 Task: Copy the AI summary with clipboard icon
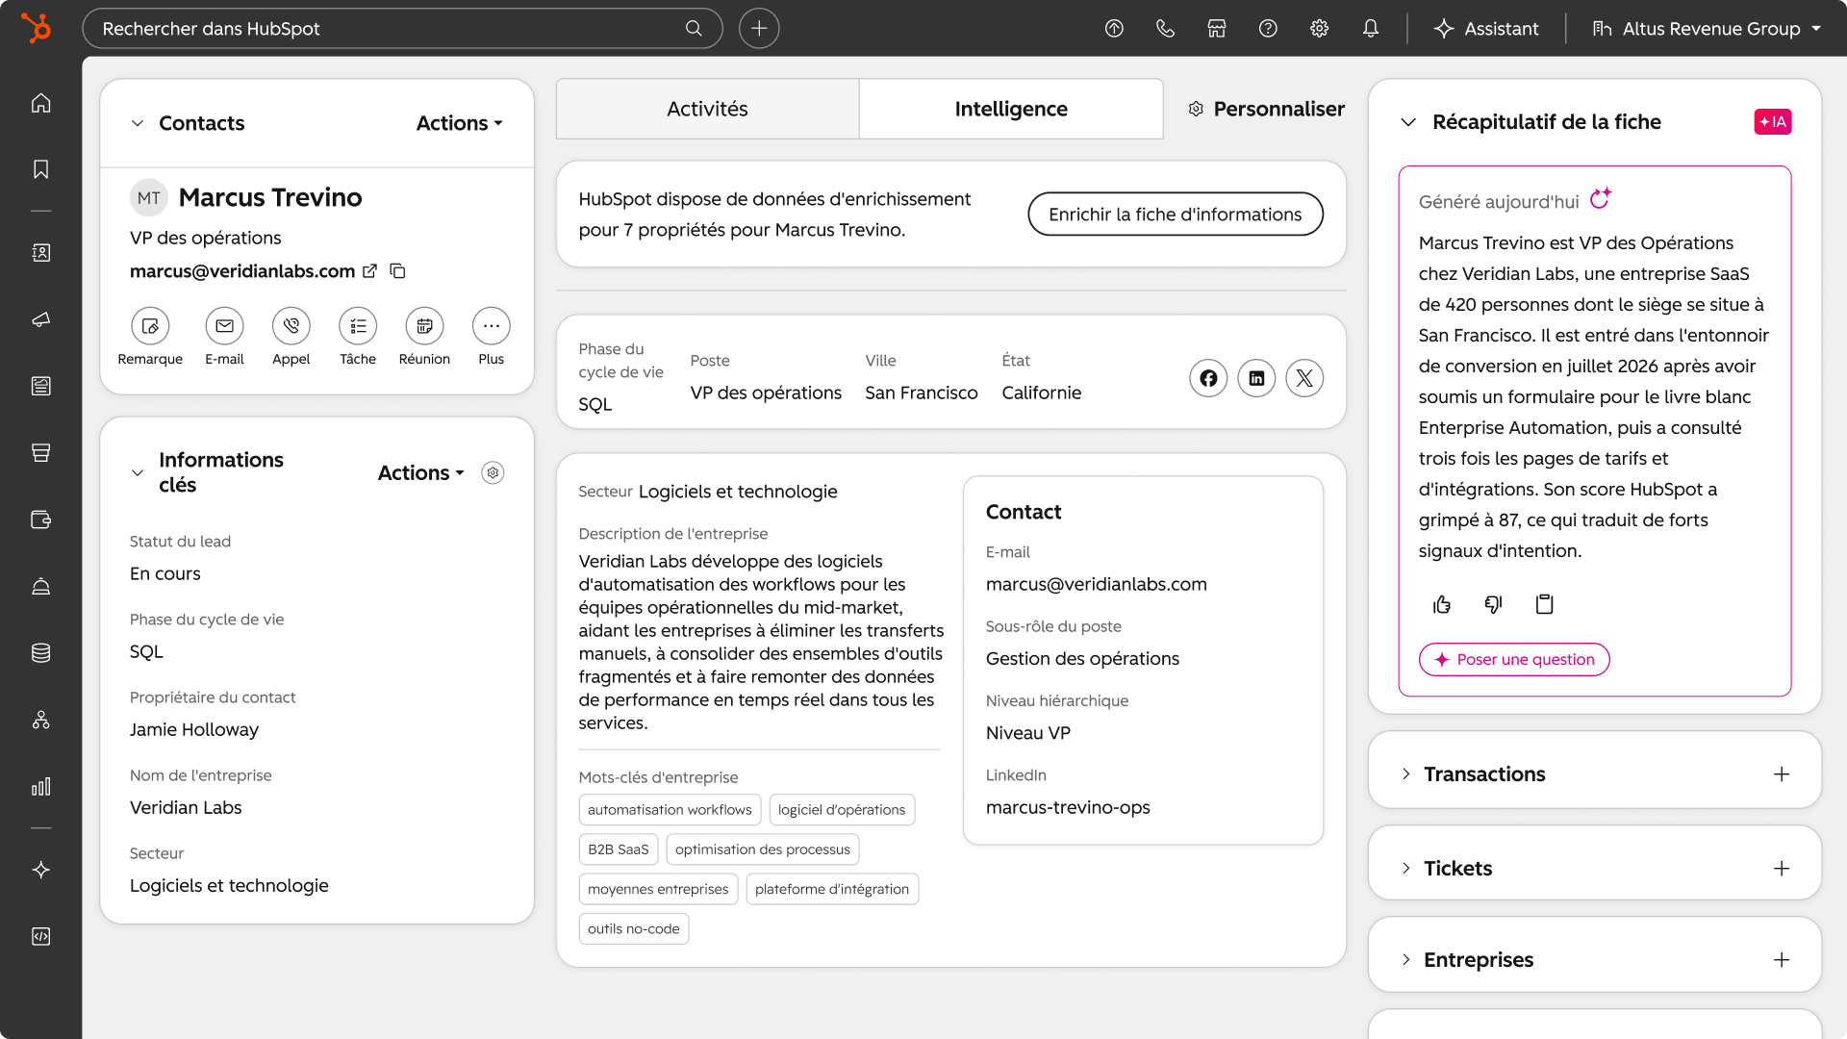(x=1544, y=604)
